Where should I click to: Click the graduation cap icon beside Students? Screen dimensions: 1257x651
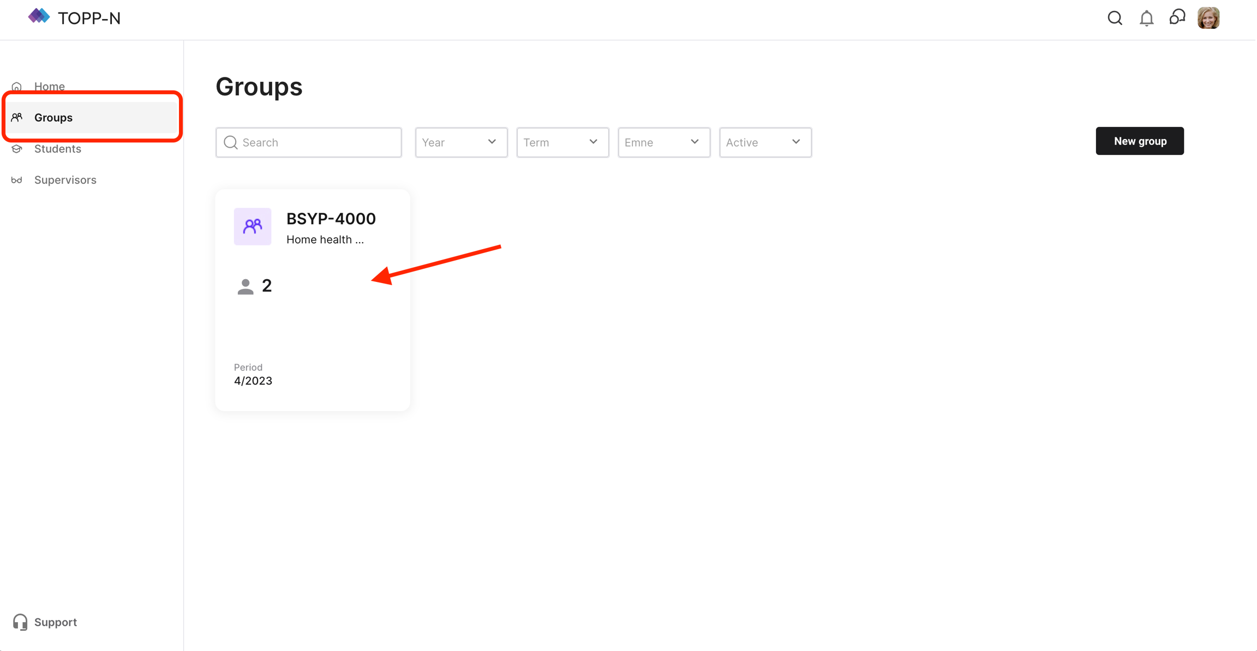point(17,149)
